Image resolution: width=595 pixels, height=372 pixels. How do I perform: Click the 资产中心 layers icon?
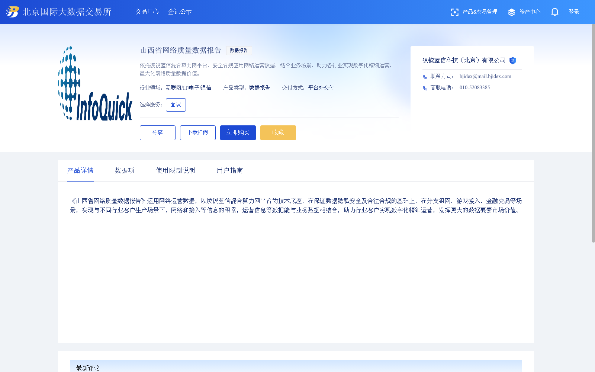pos(512,12)
